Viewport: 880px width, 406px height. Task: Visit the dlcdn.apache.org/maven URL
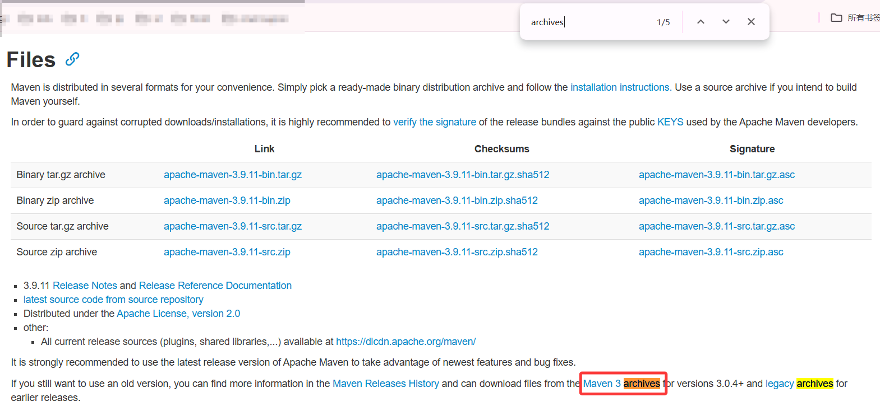(406, 342)
